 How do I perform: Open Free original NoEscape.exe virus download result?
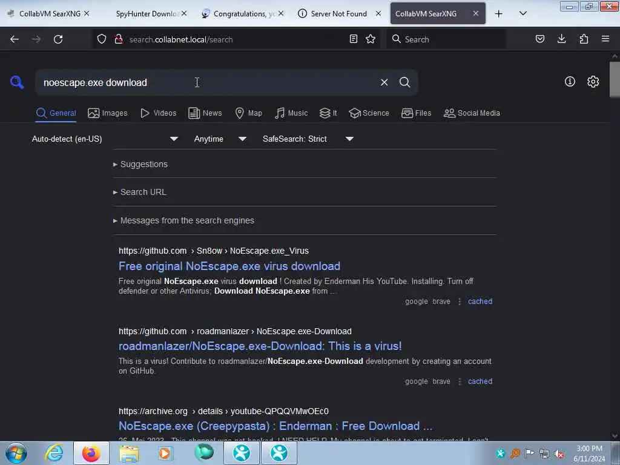coord(229,266)
